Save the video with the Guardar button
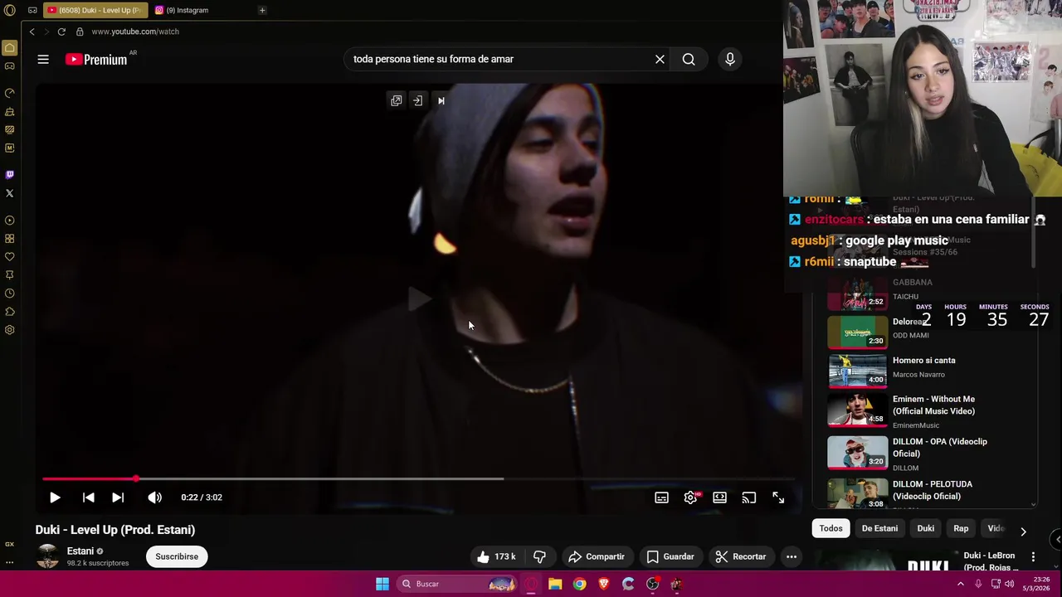 point(670,556)
